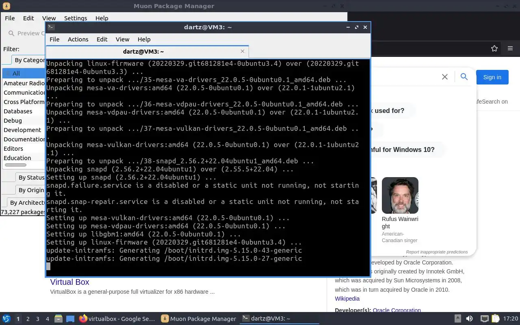Image resolution: width=520 pixels, height=325 pixels.
Task: Open the terminal Edit menu
Action: (102, 39)
